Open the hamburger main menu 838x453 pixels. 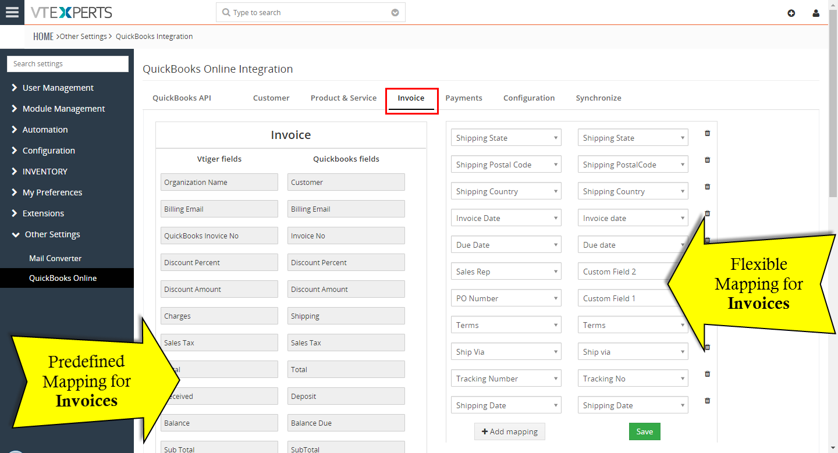click(x=12, y=12)
